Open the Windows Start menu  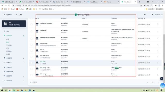[2, 90]
